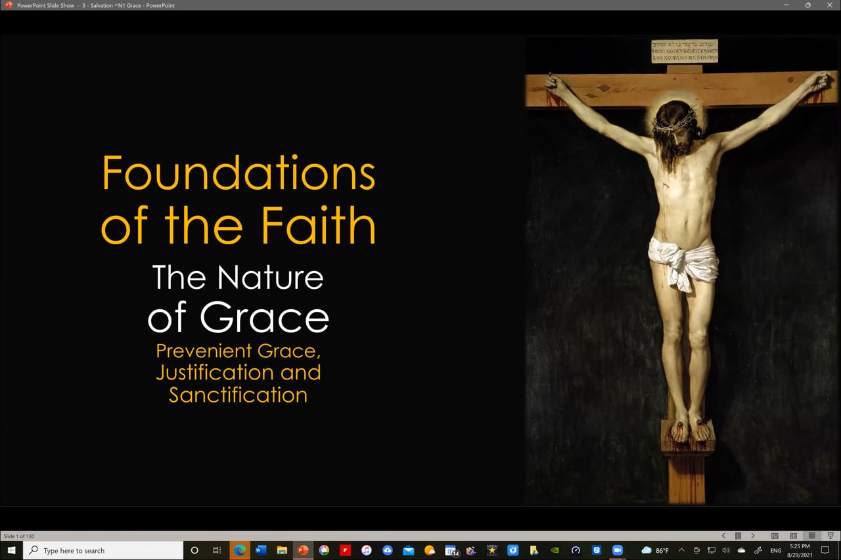Open Calendar app with 14 badge

pyautogui.click(x=451, y=550)
